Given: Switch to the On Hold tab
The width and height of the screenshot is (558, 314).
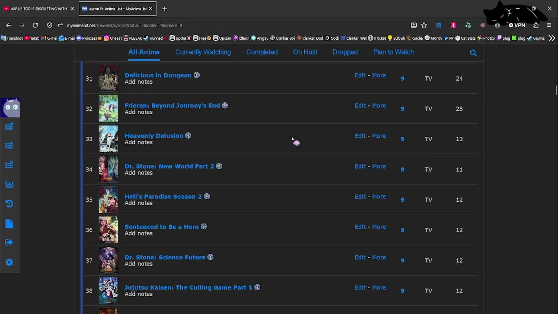Looking at the screenshot, I should coord(305,52).
